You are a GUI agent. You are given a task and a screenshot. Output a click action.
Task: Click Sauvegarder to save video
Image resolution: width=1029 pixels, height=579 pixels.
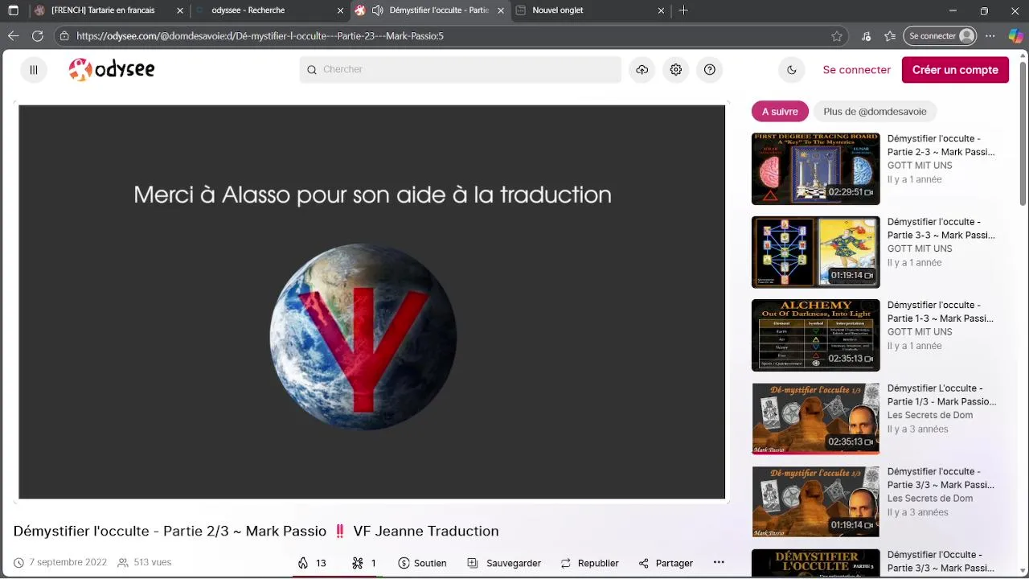pos(504,563)
